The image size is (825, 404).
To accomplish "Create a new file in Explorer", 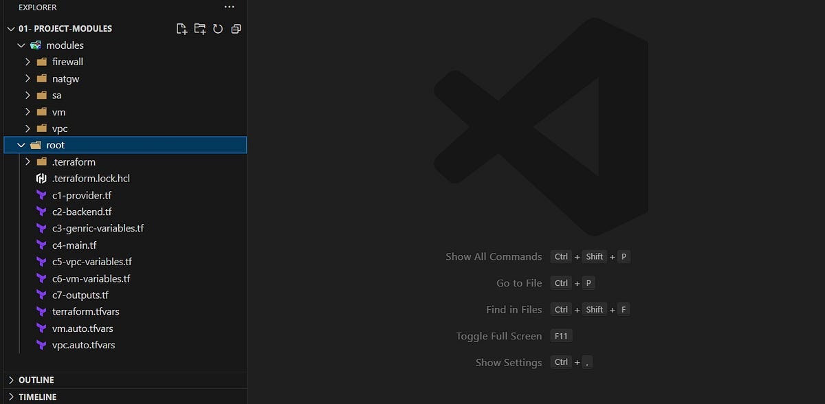I will pos(181,29).
